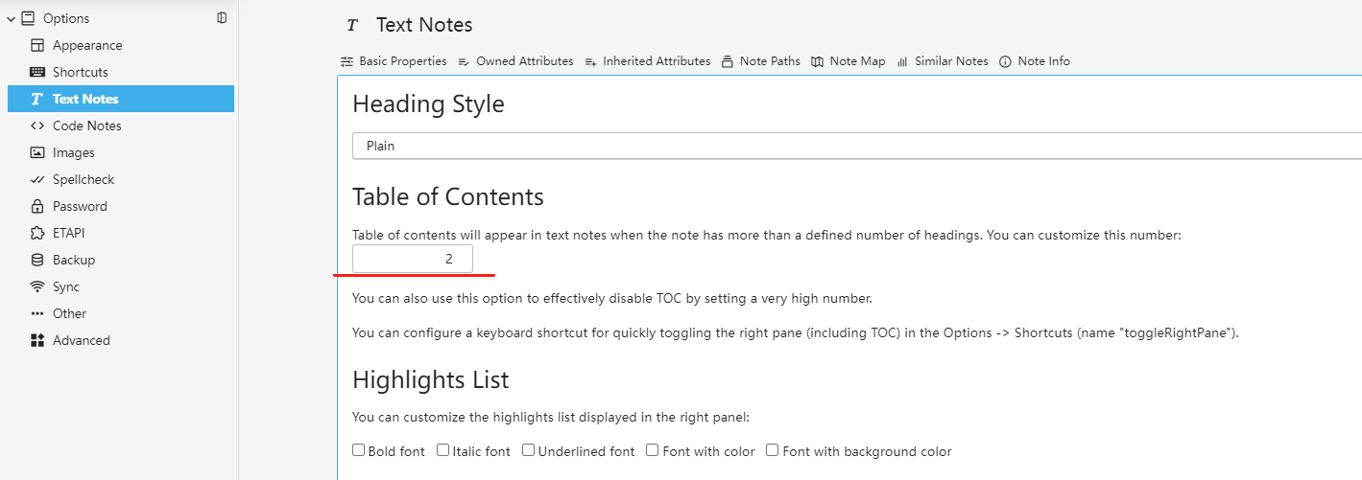The height and width of the screenshot is (480, 1362).
Task: Collapse the Options tree node
Action: click(11, 18)
